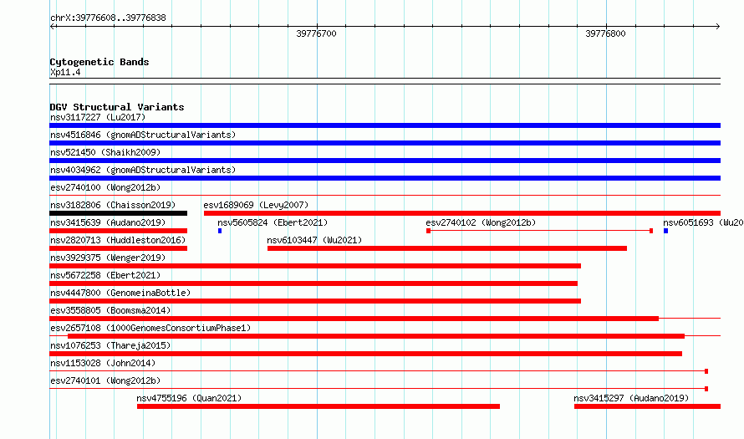
Task: Click red end marker of esv2740101
Action: coord(706,389)
